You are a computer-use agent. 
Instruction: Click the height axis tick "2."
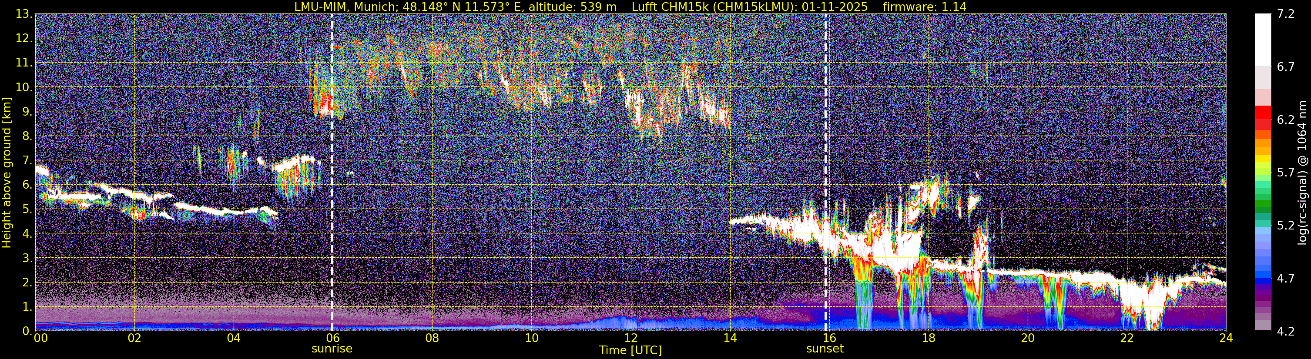click(x=27, y=283)
